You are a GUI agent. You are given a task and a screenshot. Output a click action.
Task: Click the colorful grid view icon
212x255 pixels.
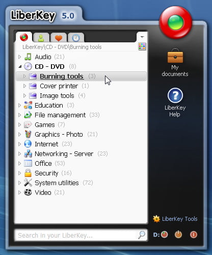click(x=142, y=46)
